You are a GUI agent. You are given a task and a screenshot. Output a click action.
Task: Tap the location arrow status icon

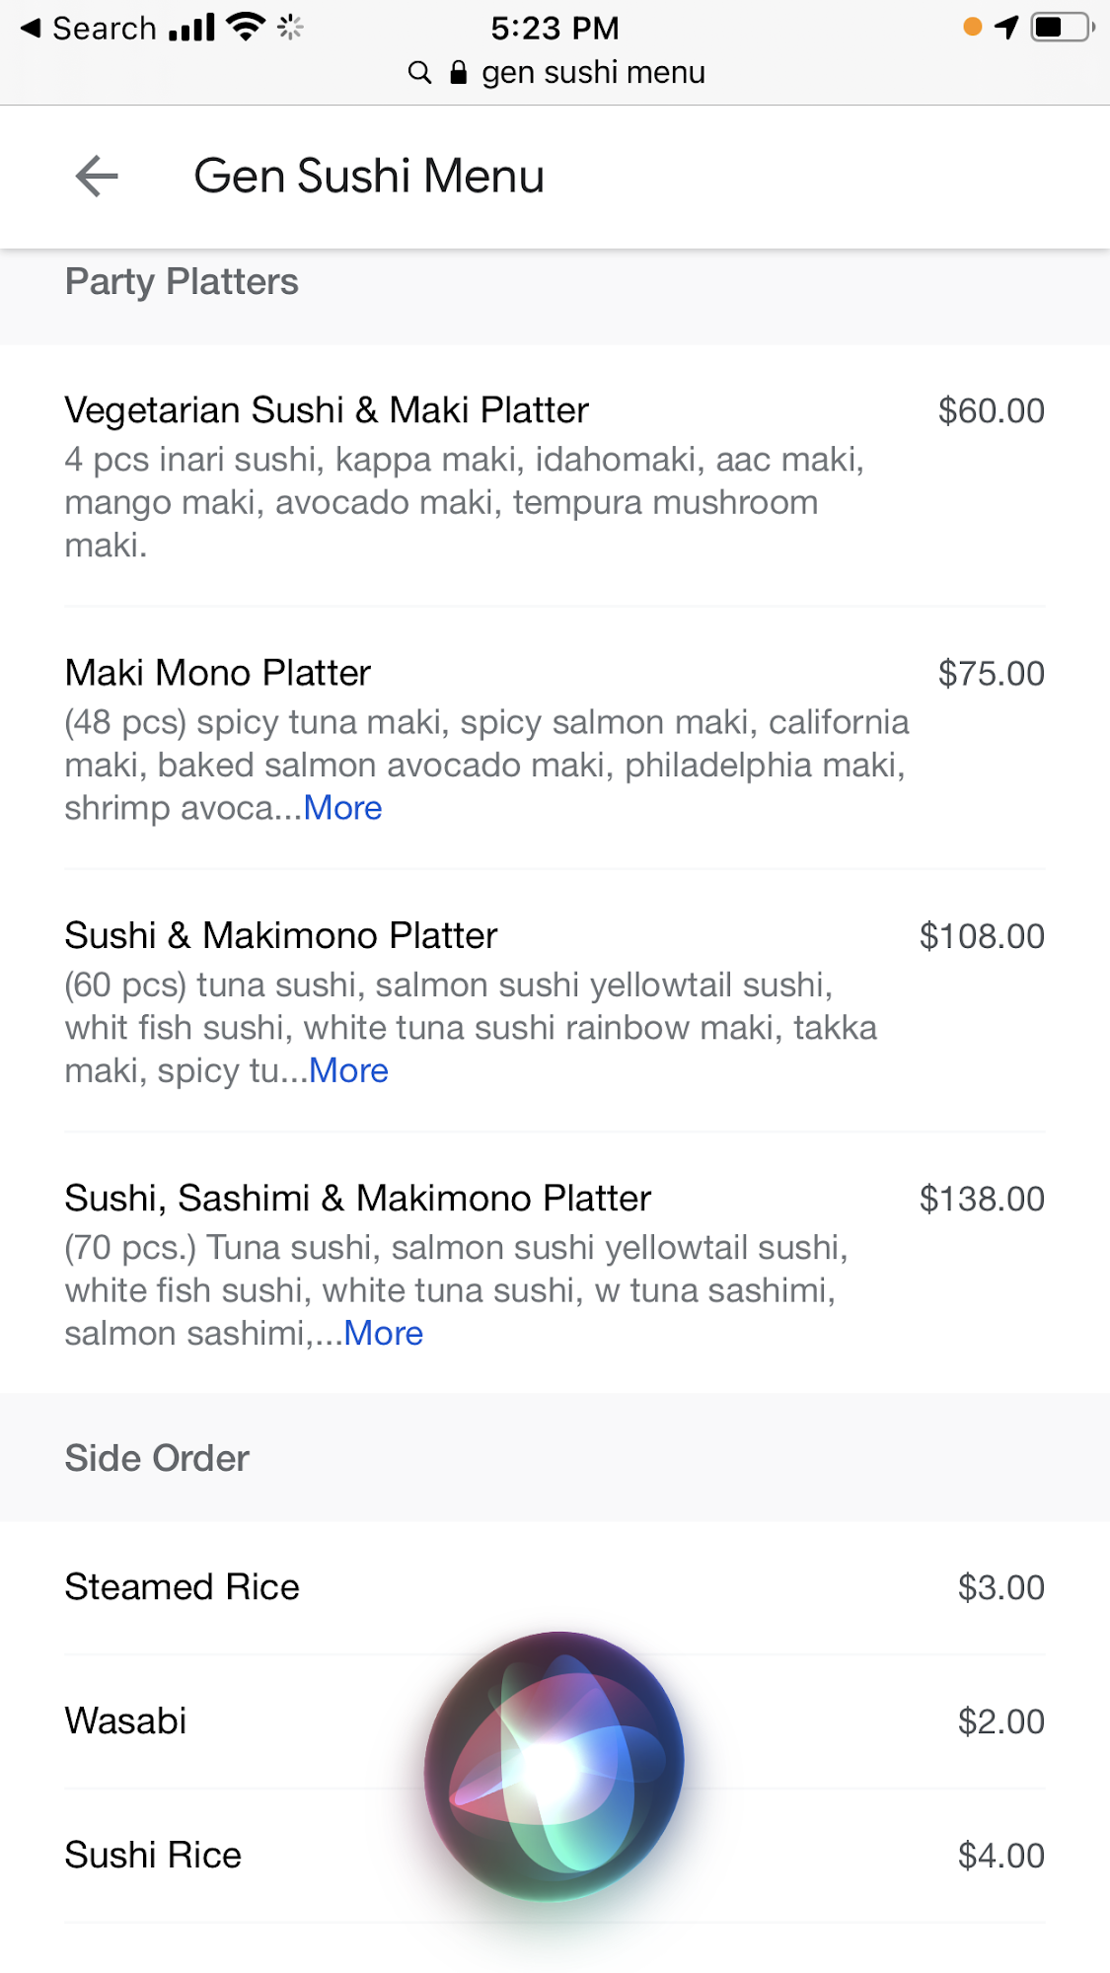pyautogui.click(x=1006, y=28)
